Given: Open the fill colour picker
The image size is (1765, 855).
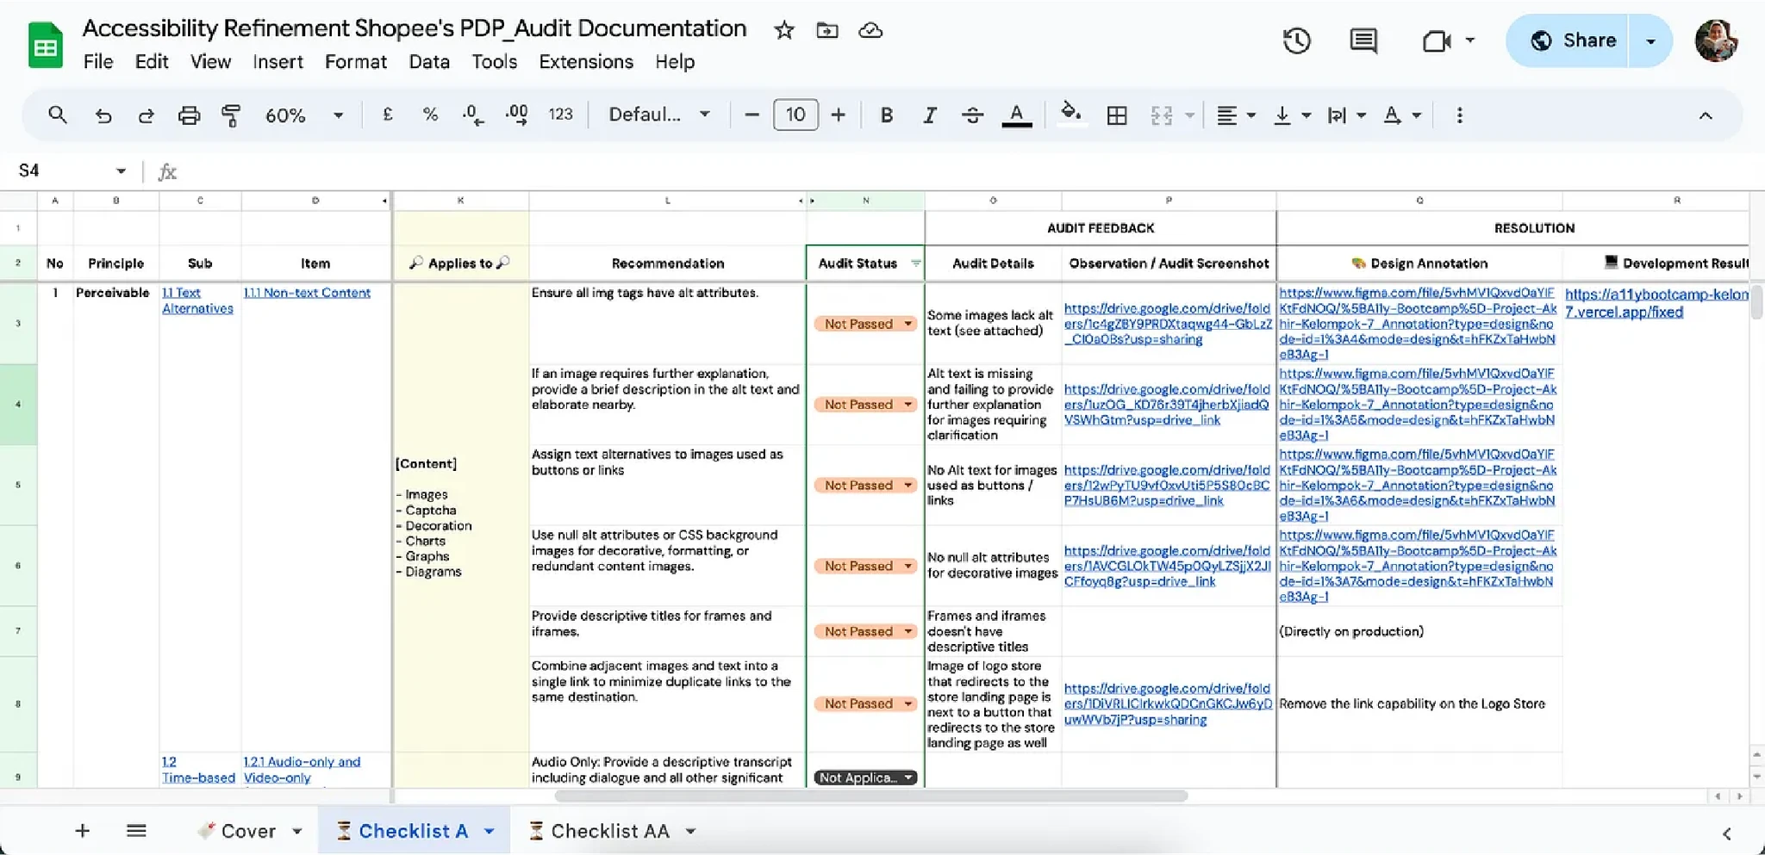Looking at the screenshot, I should pos(1070,115).
